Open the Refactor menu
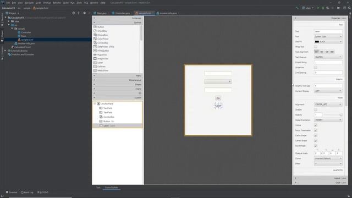 pos(57,3)
